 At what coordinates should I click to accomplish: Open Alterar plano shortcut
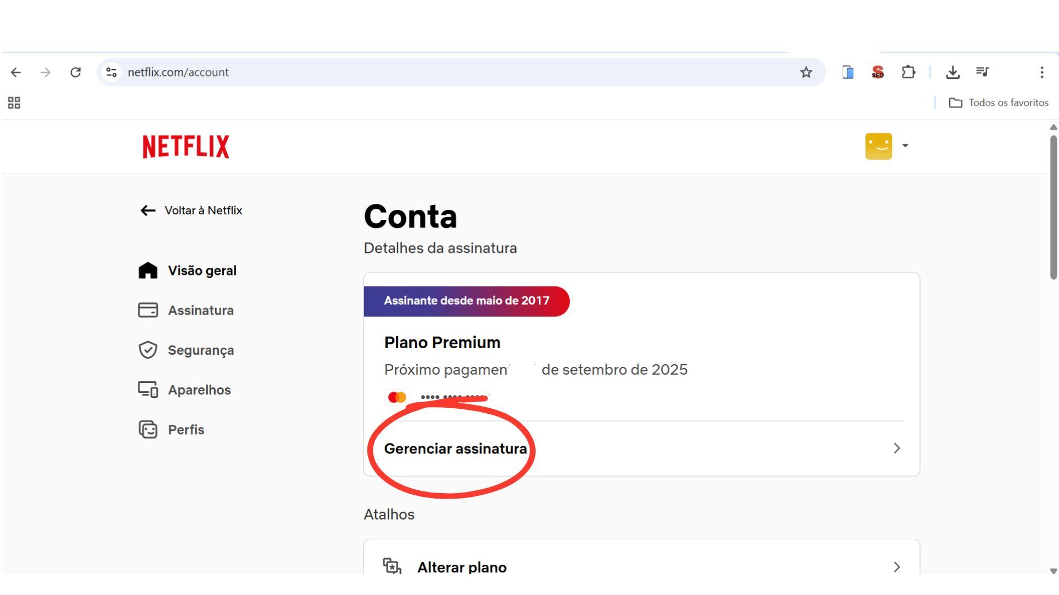(x=641, y=558)
